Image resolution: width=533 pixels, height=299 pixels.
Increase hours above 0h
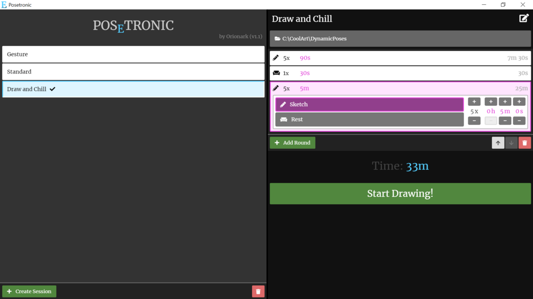point(491,102)
